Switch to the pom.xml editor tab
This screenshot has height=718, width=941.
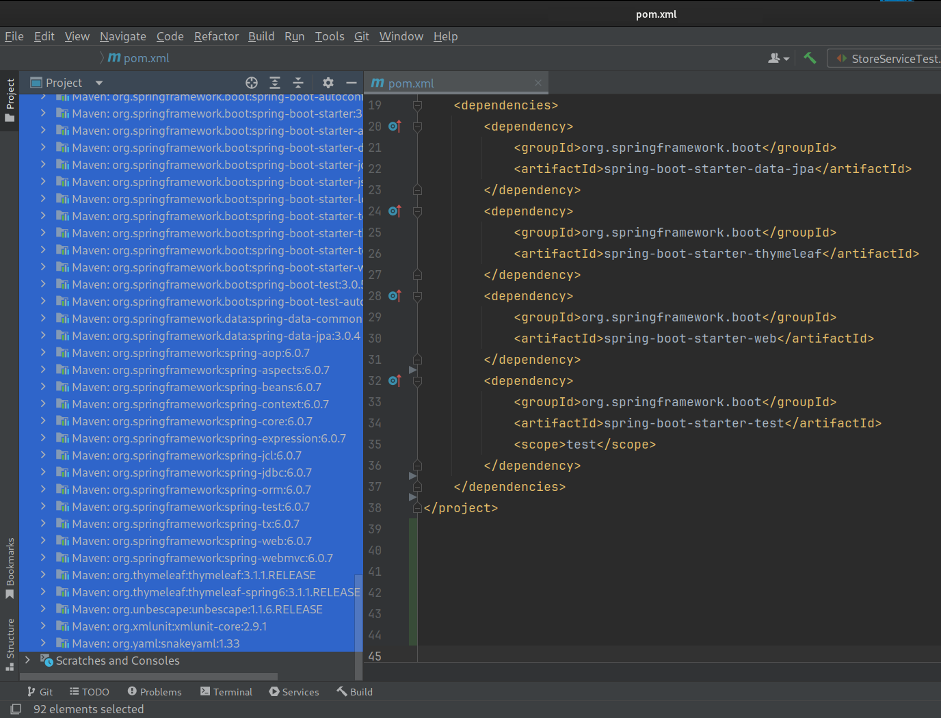pyautogui.click(x=410, y=83)
